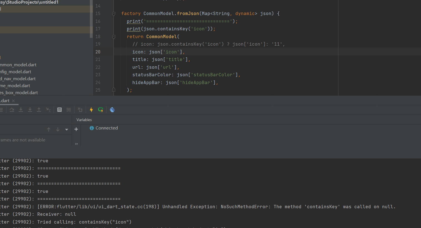
Task: Open the frames filter dropdown arrow
Action: [x=66, y=129]
